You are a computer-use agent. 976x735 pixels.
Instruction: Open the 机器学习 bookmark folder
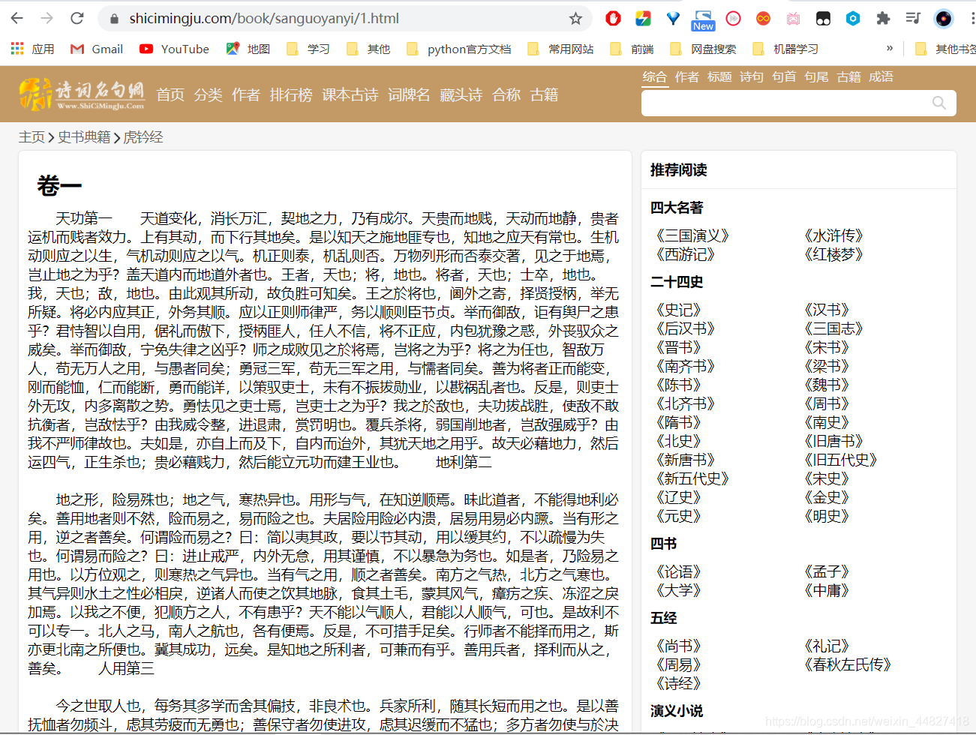tap(785, 49)
